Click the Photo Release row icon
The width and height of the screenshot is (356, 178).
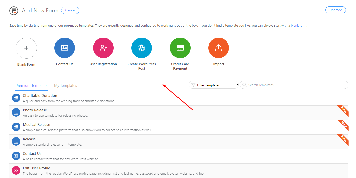pyautogui.click(x=16, y=113)
